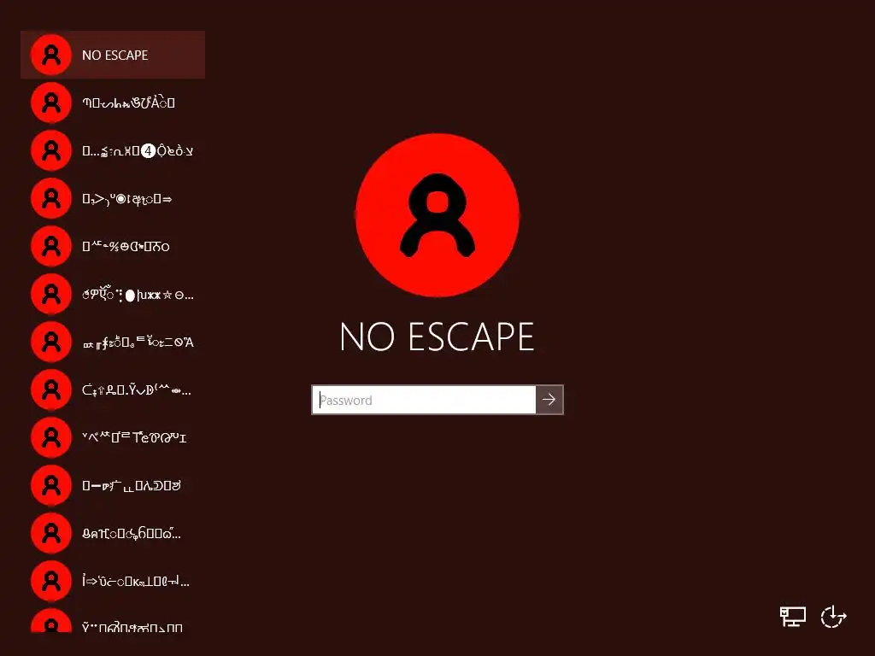Image resolution: width=875 pixels, height=656 pixels.
Task: Click the password submit arrow button
Action: tap(549, 400)
